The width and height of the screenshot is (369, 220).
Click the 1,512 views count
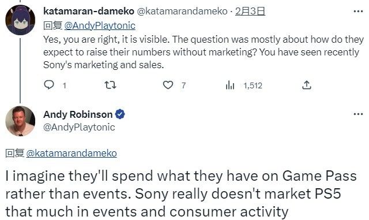point(253,85)
